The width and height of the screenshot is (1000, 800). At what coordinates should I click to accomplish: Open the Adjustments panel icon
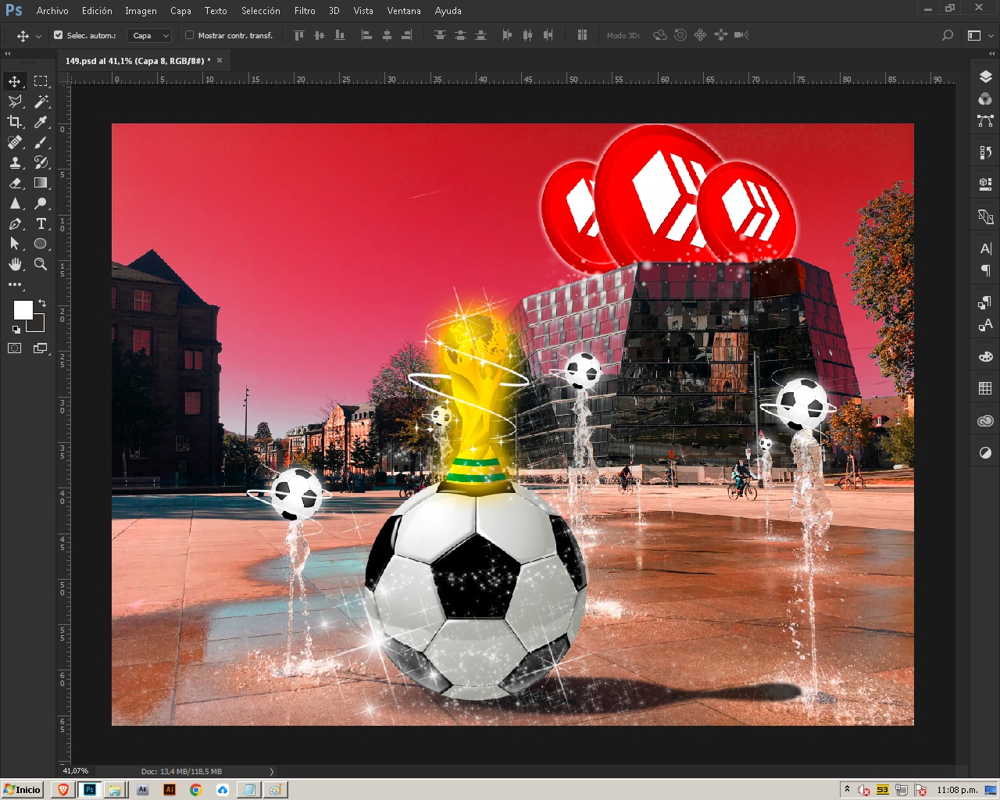tap(985, 452)
